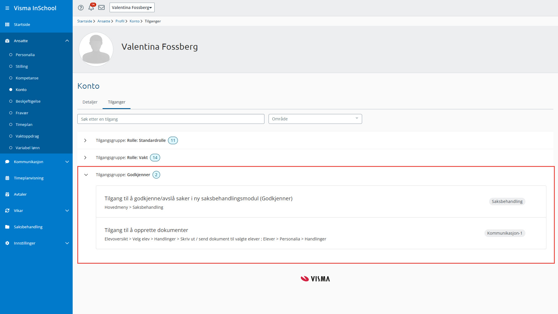This screenshot has height=314, width=558.
Task: Select Stilling sidebar item
Action: (22, 66)
